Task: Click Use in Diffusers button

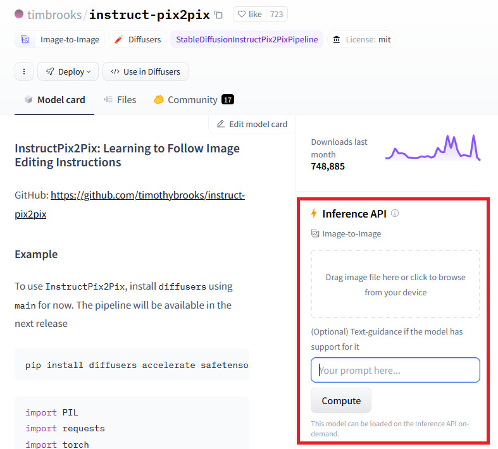Action: 146,71
